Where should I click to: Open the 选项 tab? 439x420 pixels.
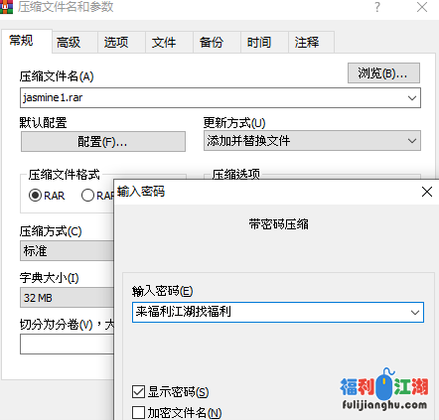click(116, 42)
